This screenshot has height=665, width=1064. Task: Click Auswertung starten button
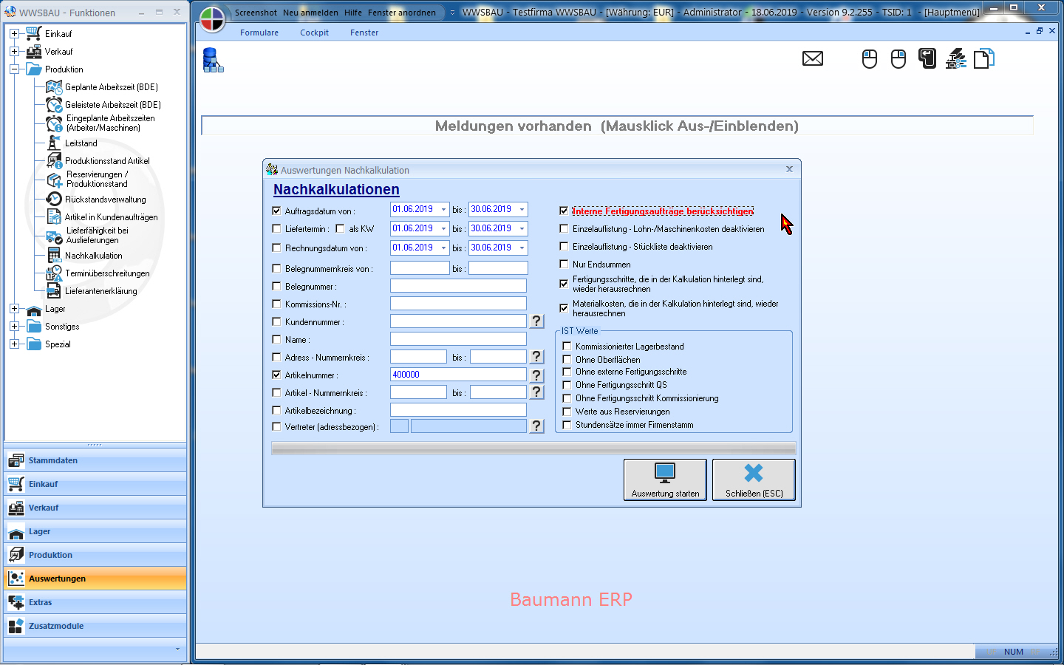pos(665,480)
